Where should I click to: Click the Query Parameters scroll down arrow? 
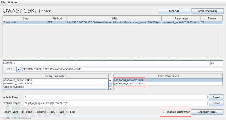tap(110, 88)
